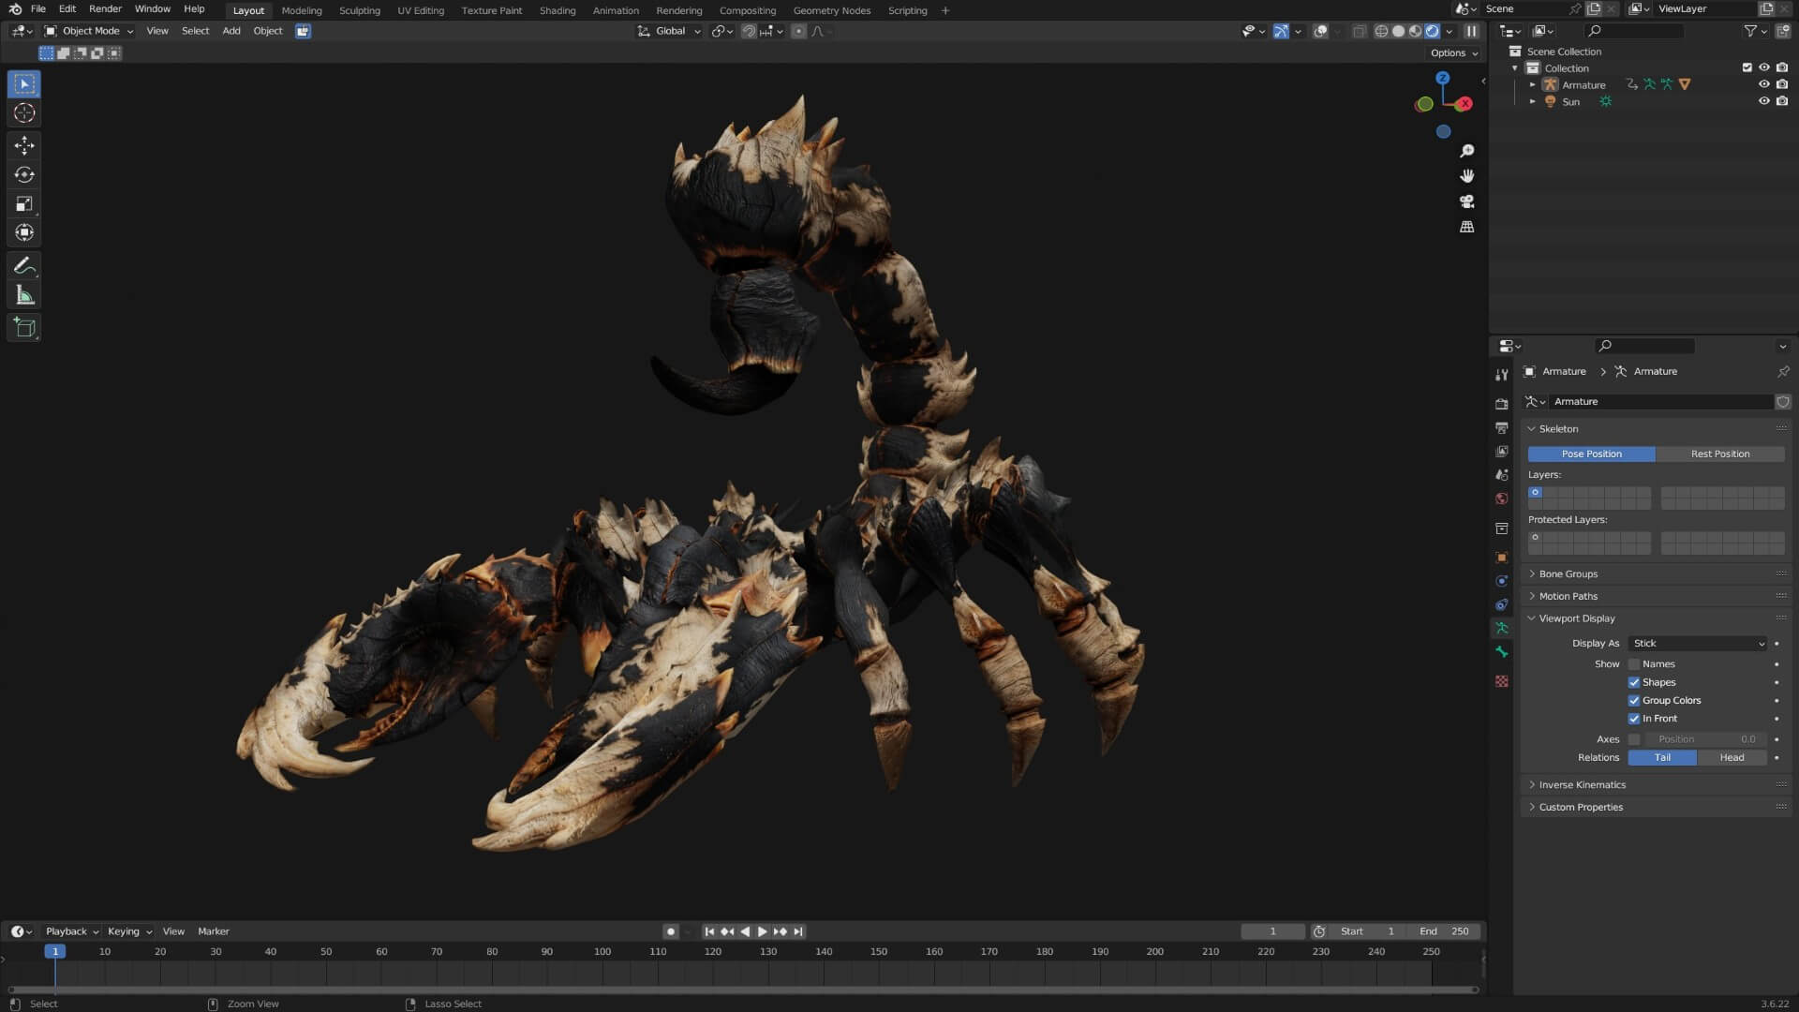
Task: Open the Display As Stick dropdown
Action: [x=1698, y=644]
